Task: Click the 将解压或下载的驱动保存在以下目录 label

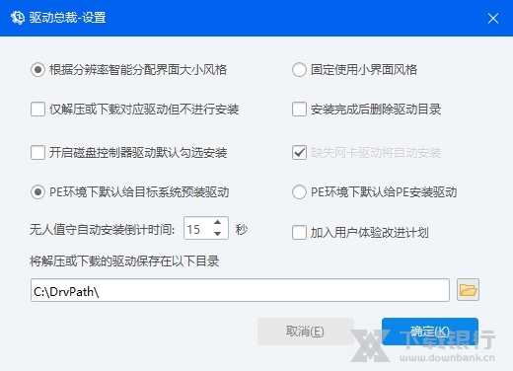Action: (x=124, y=261)
